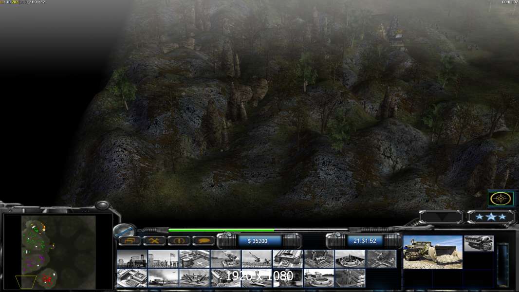The height and width of the screenshot is (292, 519).
Task: Click the bulldozer unit portrait
Action: tap(433, 252)
